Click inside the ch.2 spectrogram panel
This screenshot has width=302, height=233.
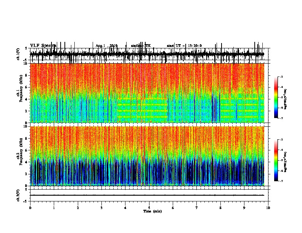tap(147, 156)
